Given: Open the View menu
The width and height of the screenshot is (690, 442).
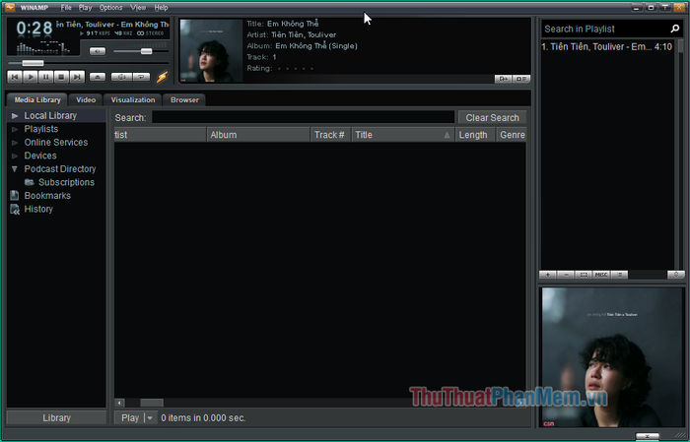Looking at the screenshot, I should [138, 8].
